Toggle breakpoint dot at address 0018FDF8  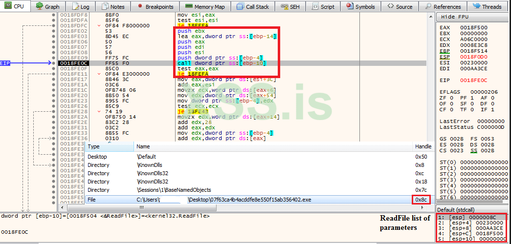[53, 15]
